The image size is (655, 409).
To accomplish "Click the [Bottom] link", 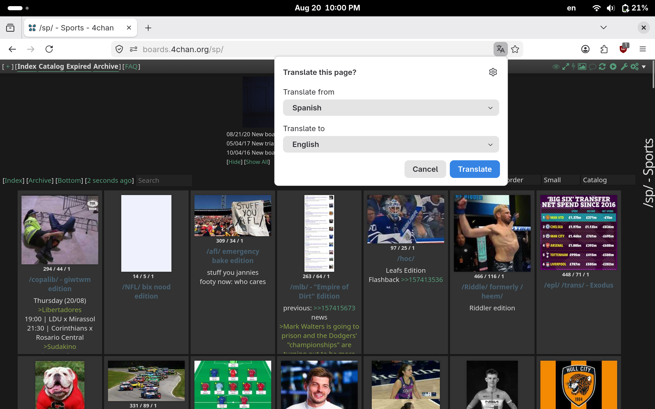I will pyautogui.click(x=69, y=180).
